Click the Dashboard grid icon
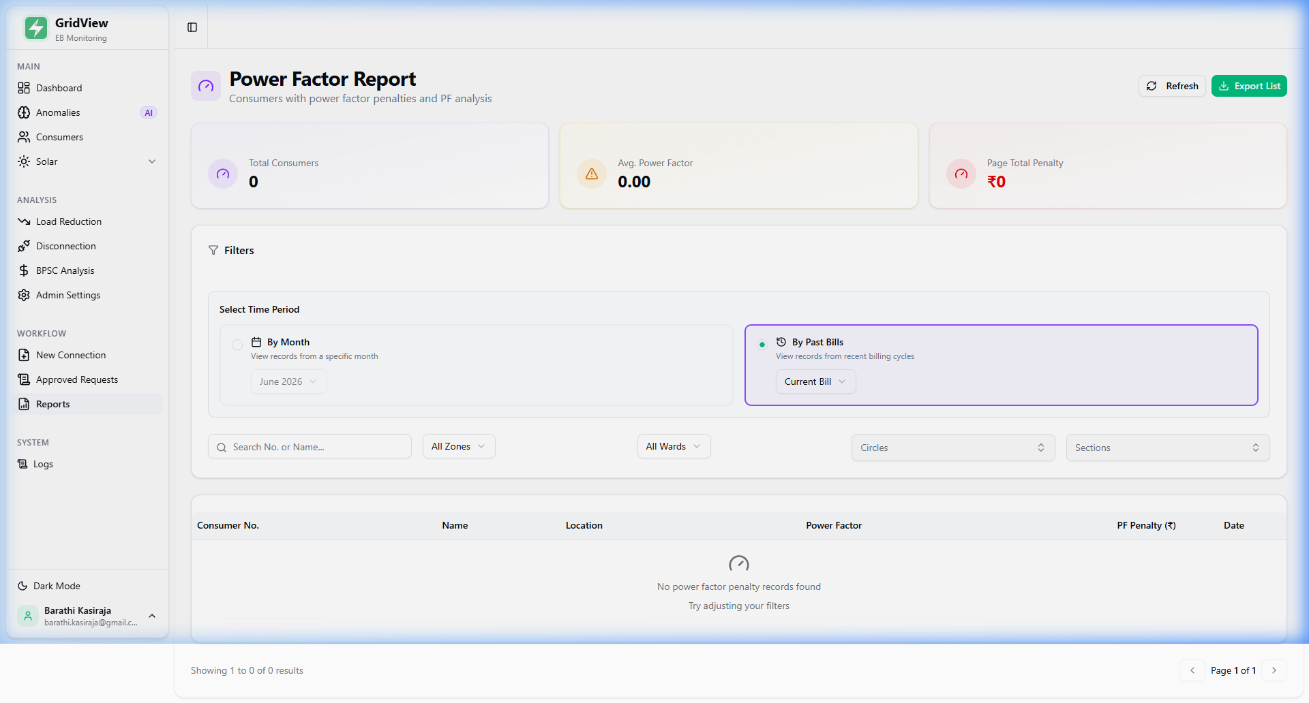 24,88
